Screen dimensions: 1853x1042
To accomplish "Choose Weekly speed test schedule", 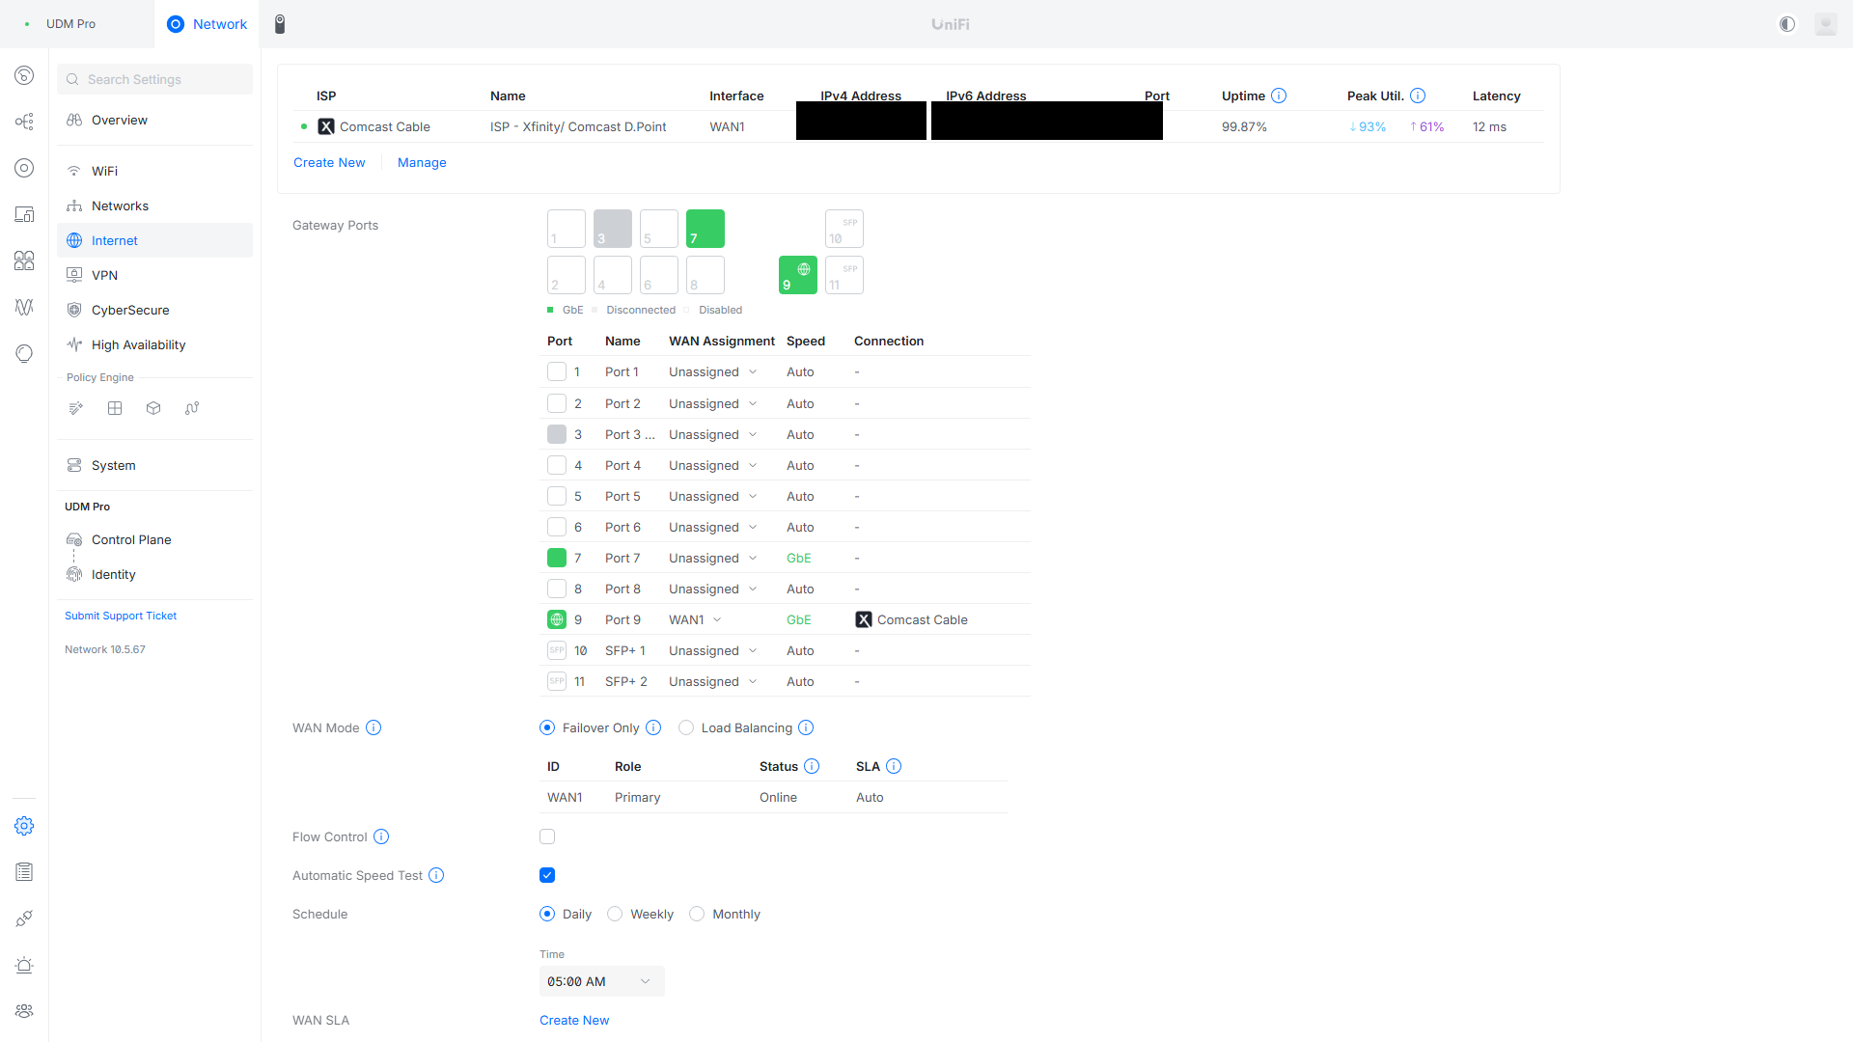I will point(615,914).
